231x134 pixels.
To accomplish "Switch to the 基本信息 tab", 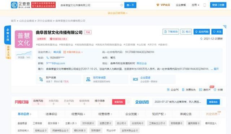I will pos(24,114).
